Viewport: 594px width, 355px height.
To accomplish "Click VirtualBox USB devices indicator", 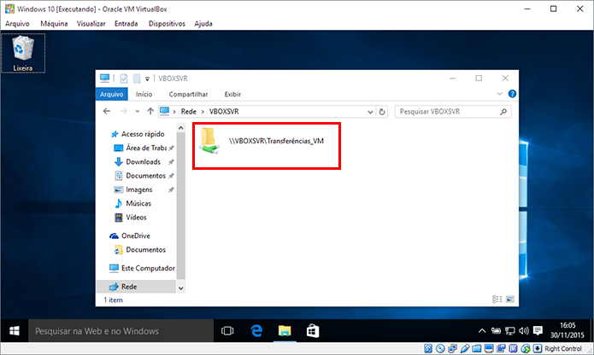I will tap(465, 348).
